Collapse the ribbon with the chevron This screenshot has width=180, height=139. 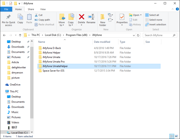pyautogui.click(x=173, y=9)
